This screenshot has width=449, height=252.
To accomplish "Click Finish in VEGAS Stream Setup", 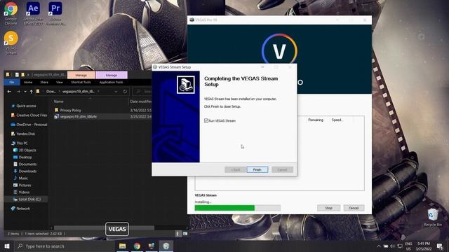I will tap(257, 169).
